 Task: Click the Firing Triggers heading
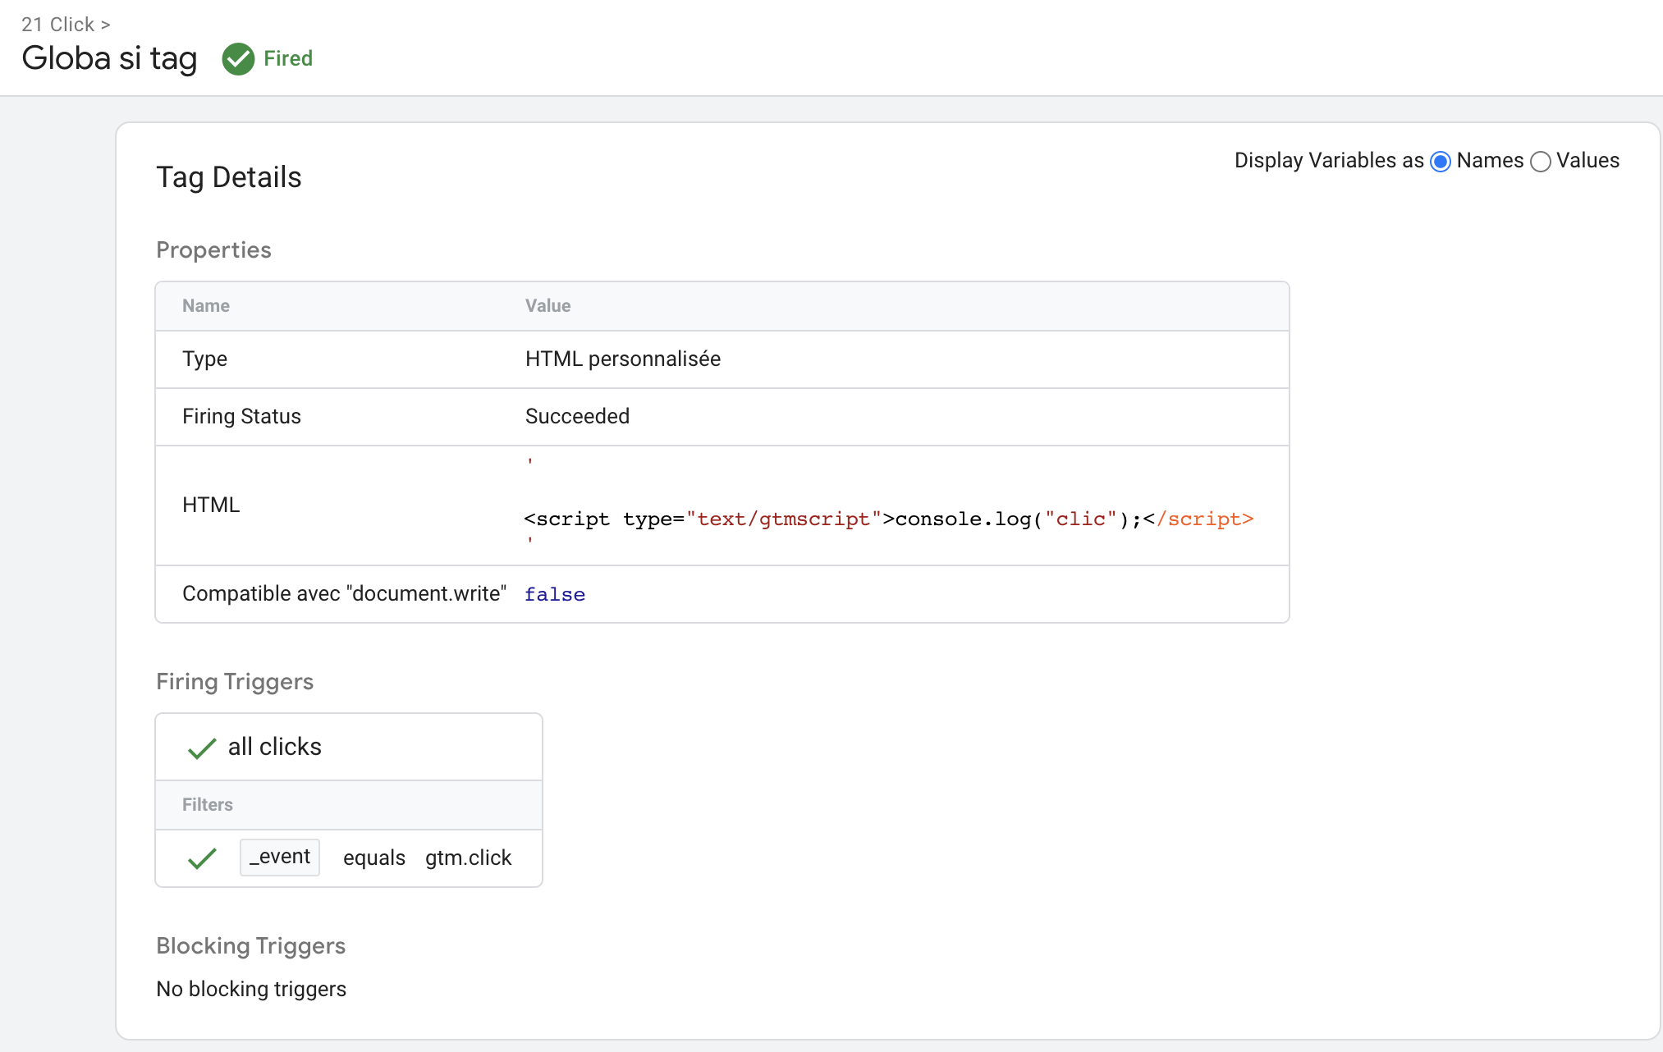pos(235,681)
